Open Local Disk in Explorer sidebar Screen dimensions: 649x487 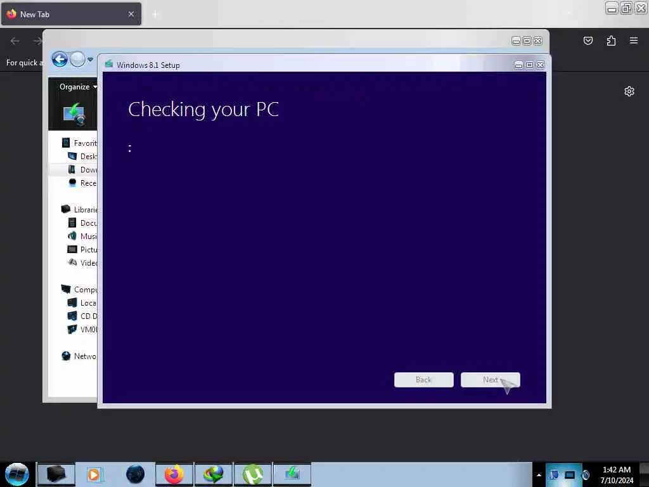coord(87,302)
